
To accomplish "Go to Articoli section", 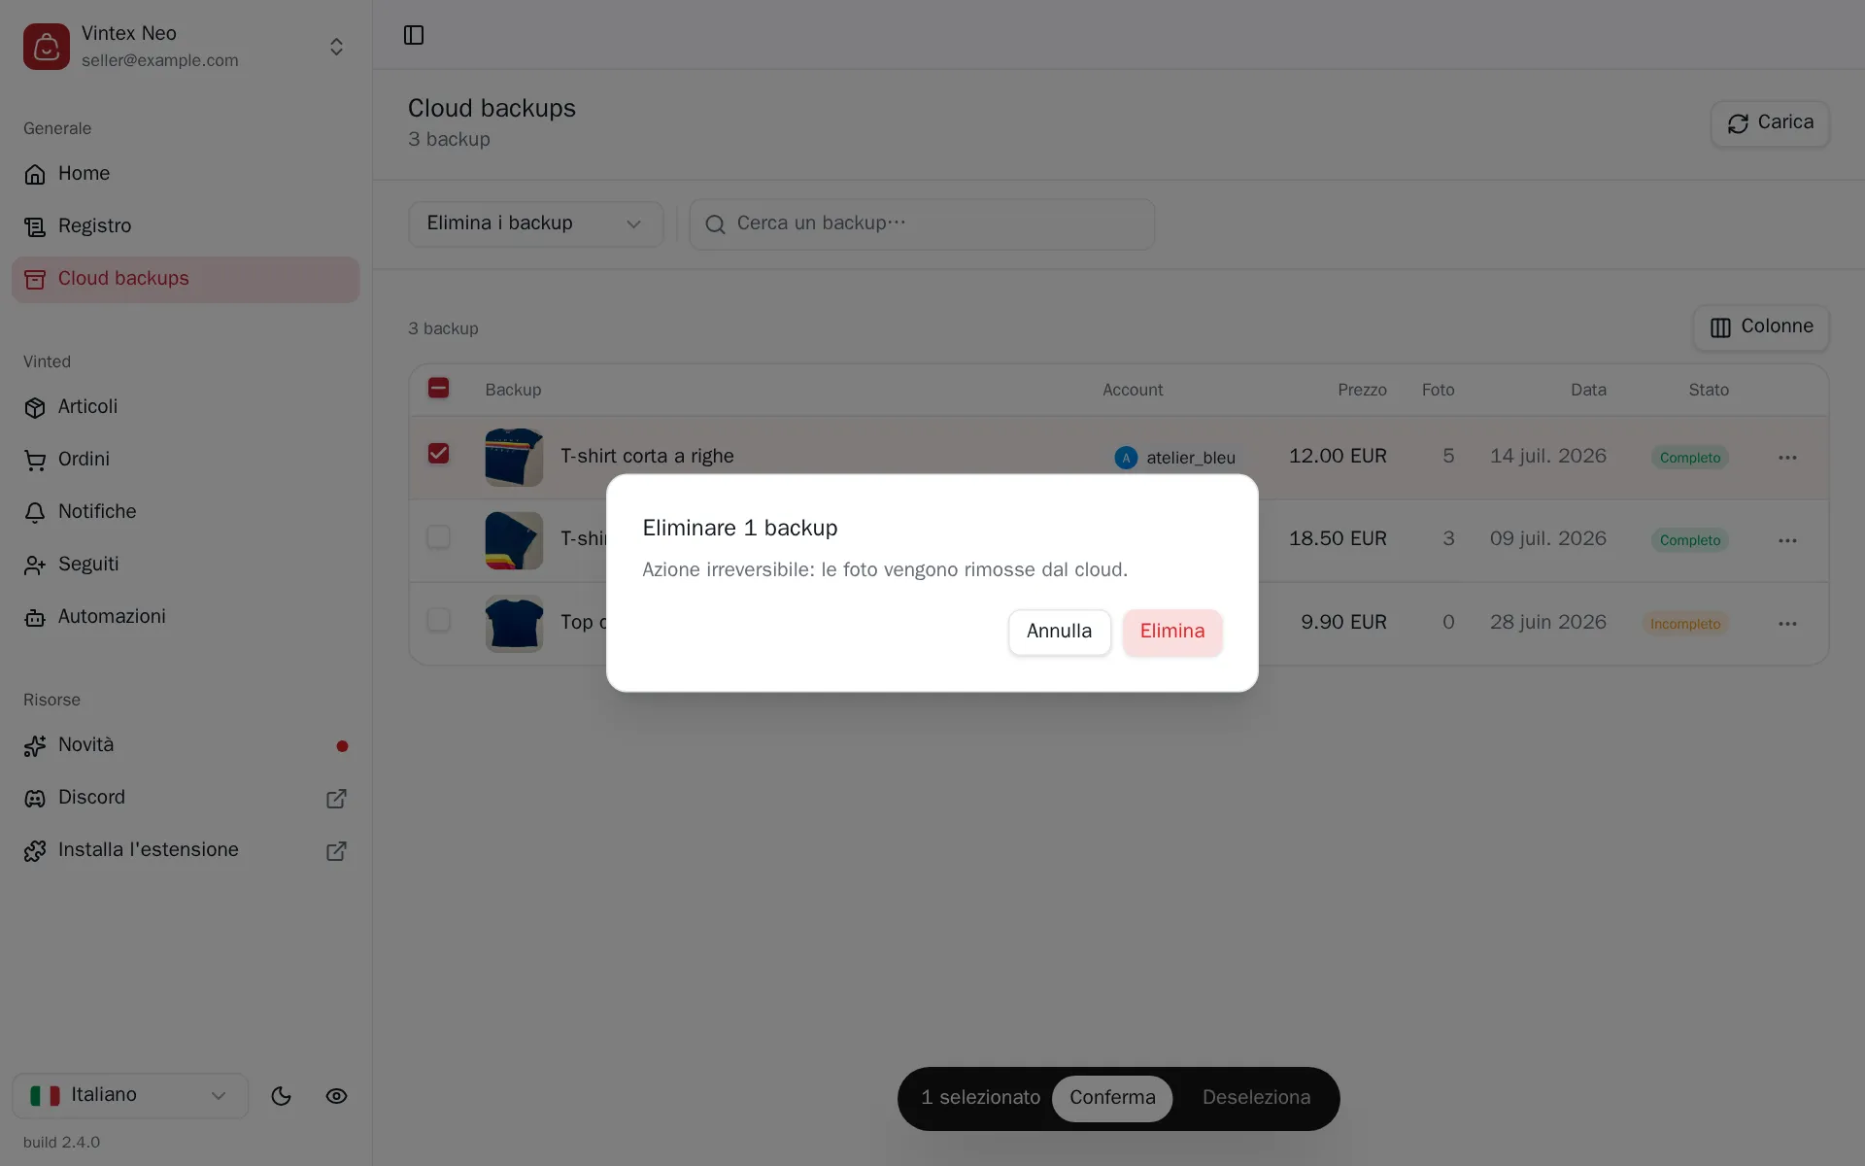I will [x=186, y=407].
